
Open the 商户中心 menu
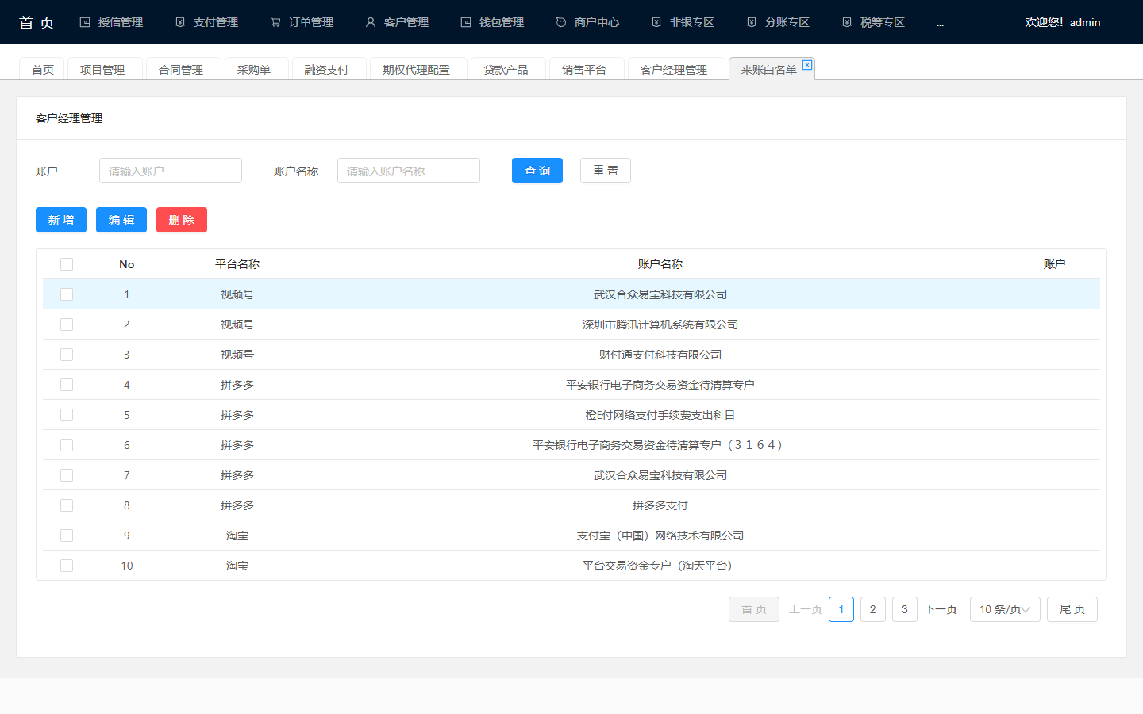tap(588, 22)
